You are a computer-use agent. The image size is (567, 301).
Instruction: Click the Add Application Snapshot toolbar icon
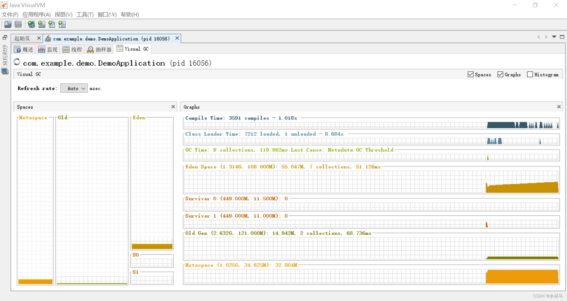[x=62, y=24]
